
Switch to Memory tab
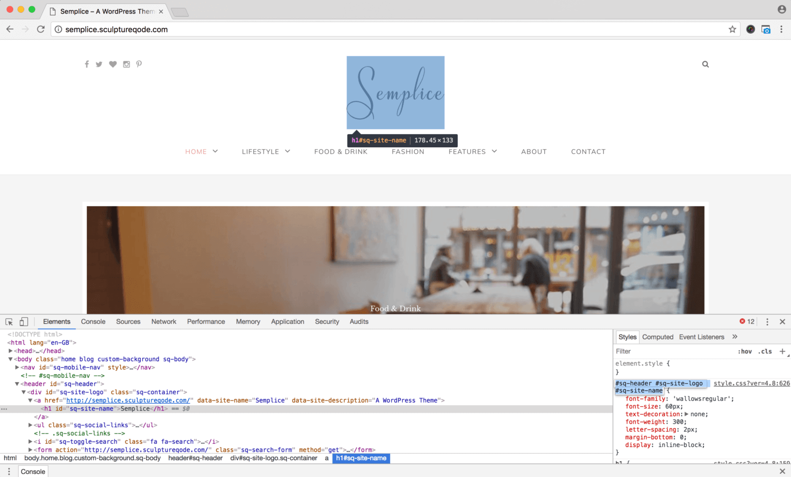[x=248, y=322]
